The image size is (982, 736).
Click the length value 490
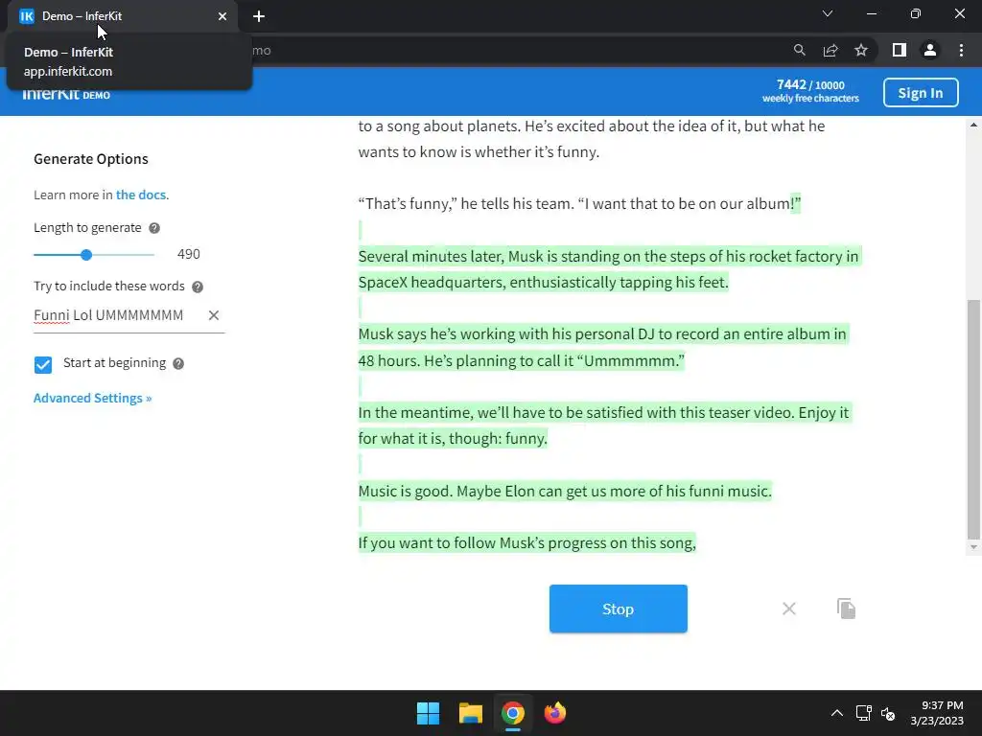click(x=189, y=254)
